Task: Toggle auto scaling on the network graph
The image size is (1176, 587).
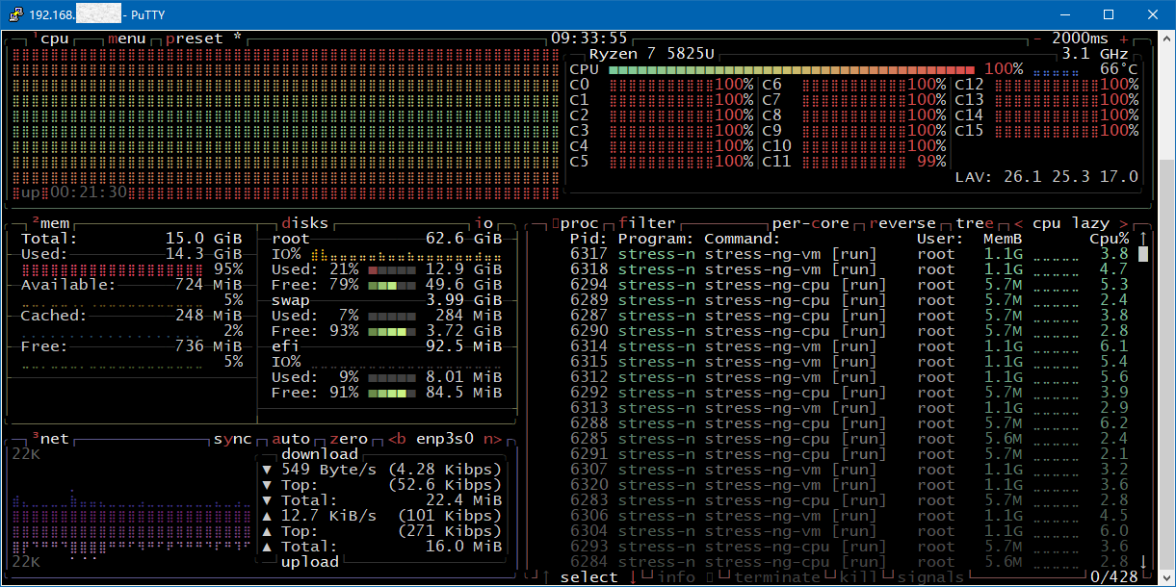Action: tap(290, 439)
